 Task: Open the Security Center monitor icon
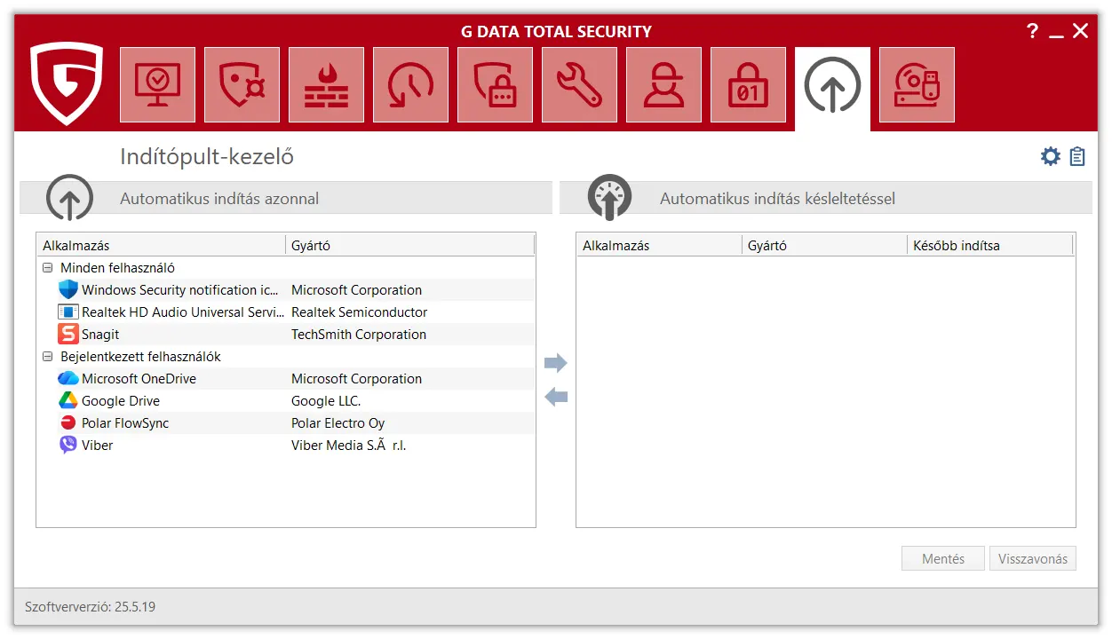tap(157, 85)
